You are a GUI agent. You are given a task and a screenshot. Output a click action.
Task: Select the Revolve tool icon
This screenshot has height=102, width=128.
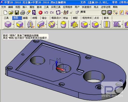[30, 24]
